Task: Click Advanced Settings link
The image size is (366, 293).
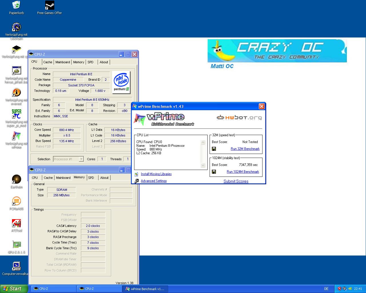Action: 154,181
